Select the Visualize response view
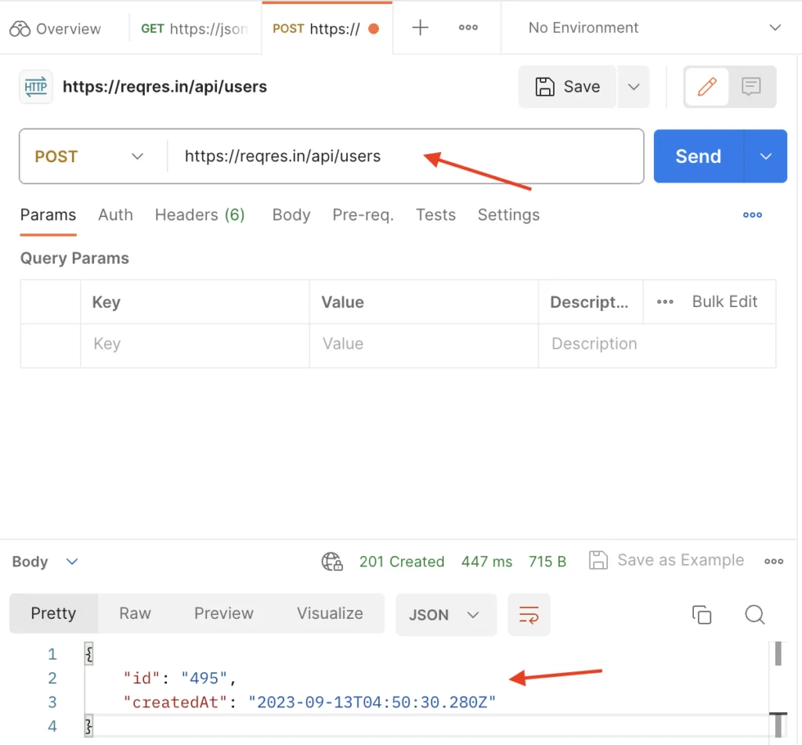802x745 pixels. [x=330, y=613]
